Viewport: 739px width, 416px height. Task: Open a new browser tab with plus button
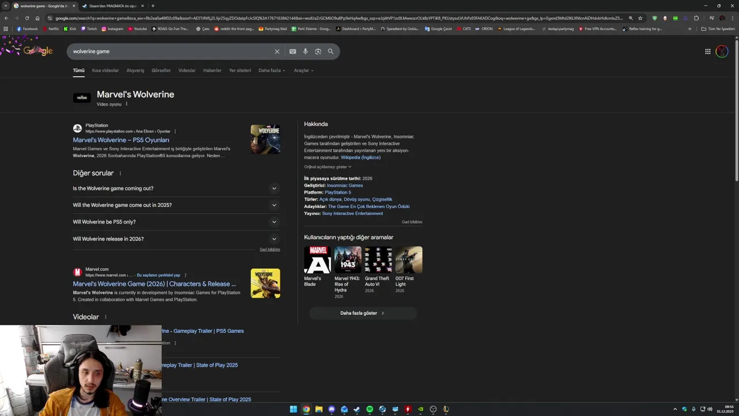click(x=152, y=6)
